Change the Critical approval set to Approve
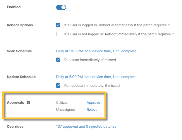Image resolution: width=182 pixels, height=140 pixels. click(93, 103)
